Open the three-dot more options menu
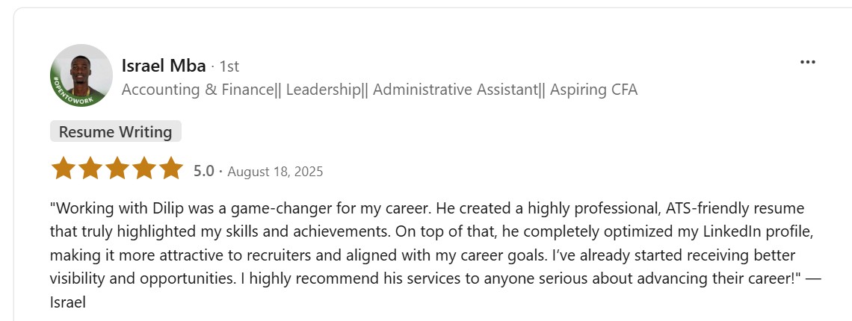The height and width of the screenshot is (321, 852). pos(807,63)
